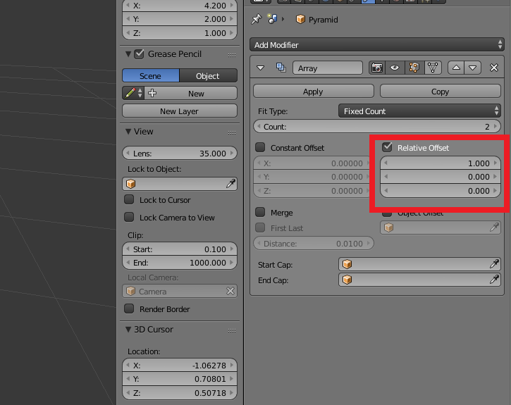511x405 pixels.
Task: Click the pin icon in properties header
Action: coord(256,19)
